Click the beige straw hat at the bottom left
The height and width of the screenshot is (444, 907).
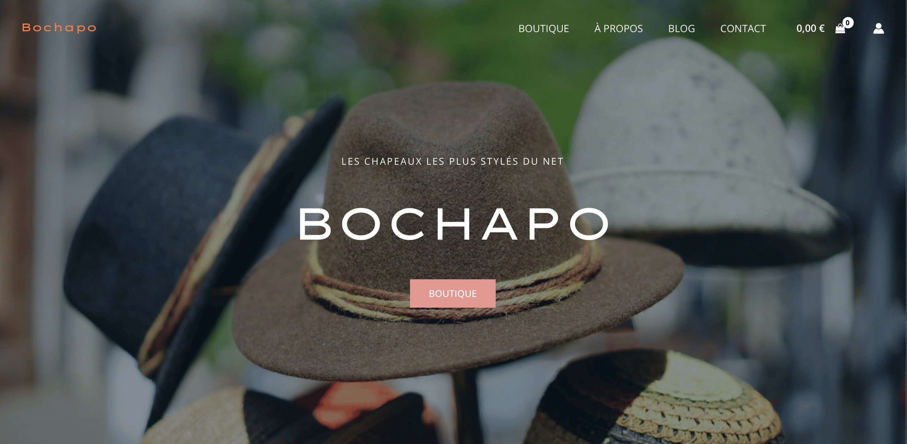[x=197, y=419]
